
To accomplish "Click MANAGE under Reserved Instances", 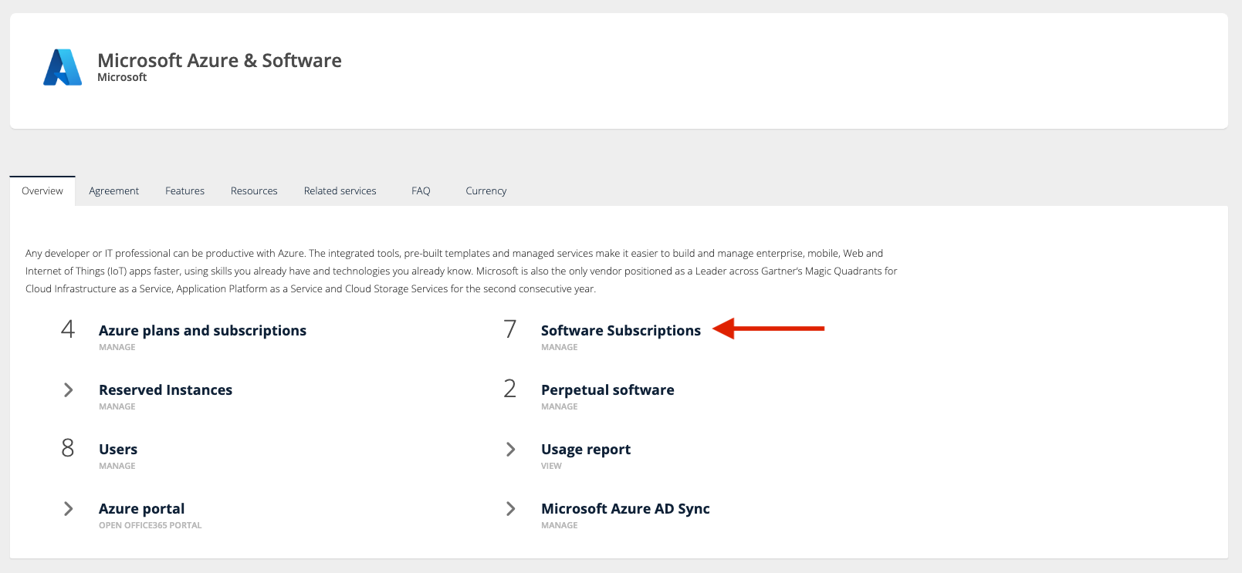I will (x=117, y=407).
